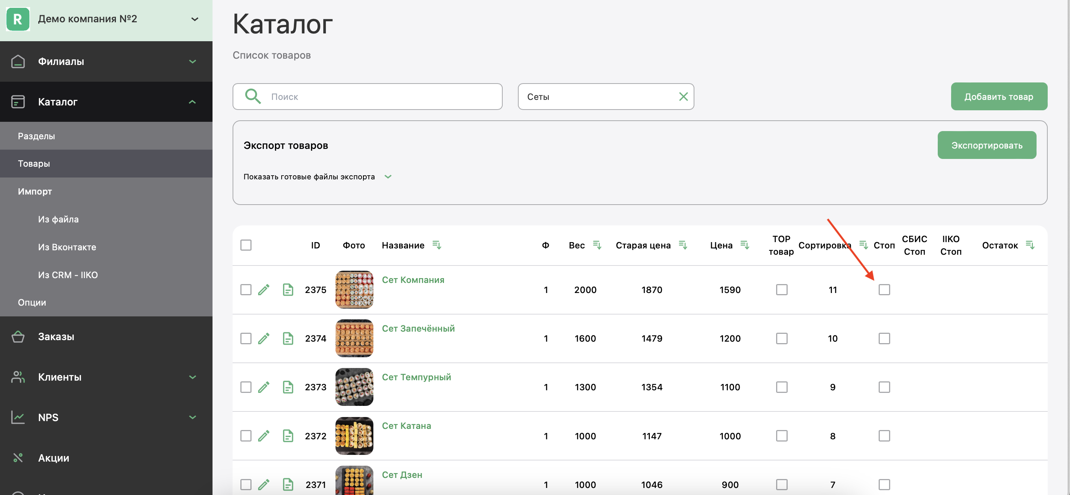Click the pencil edit icon for Сет Компания
1070x495 pixels.
[x=264, y=289]
